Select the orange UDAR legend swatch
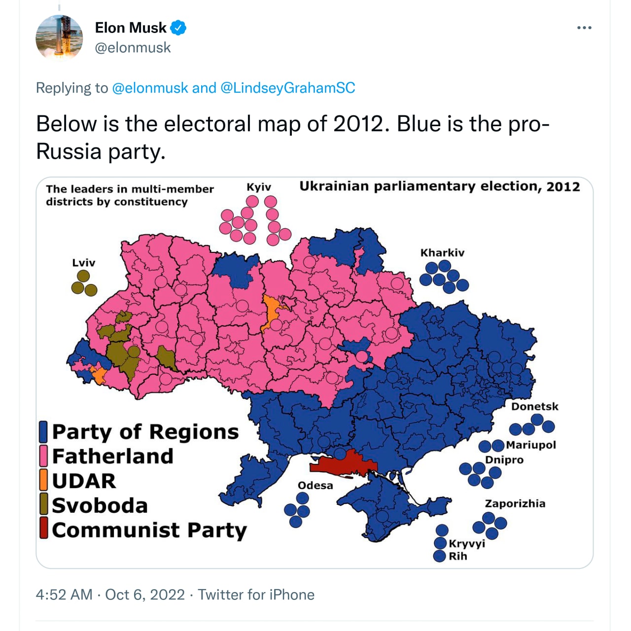Image resolution: width=631 pixels, height=631 pixels. (43, 480)
